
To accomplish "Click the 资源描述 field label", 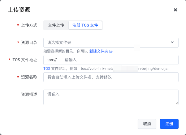I will (29, 95).
